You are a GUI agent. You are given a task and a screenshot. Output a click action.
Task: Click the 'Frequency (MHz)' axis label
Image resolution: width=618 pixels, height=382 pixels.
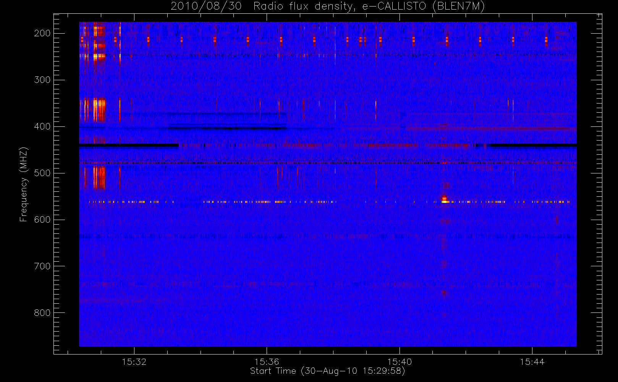point(24,184)
